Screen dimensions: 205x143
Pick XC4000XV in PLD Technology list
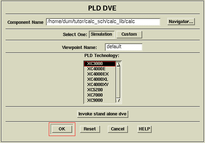100,85
